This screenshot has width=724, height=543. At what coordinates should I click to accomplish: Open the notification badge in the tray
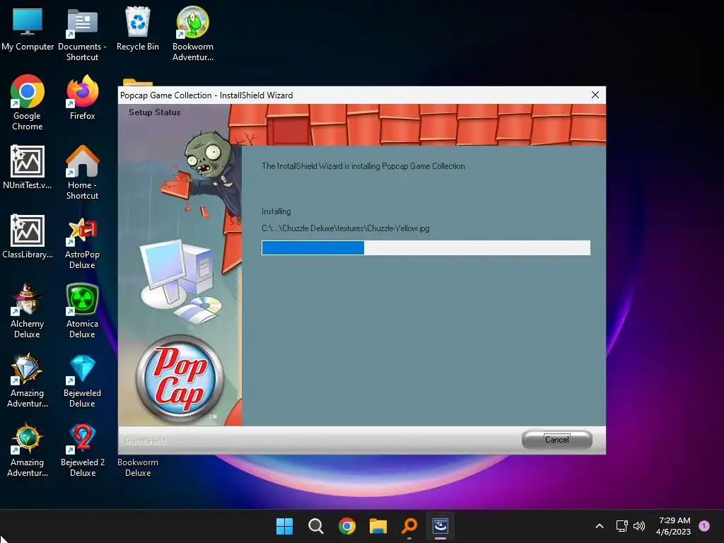pyautogui.click(x=704, y=526)
